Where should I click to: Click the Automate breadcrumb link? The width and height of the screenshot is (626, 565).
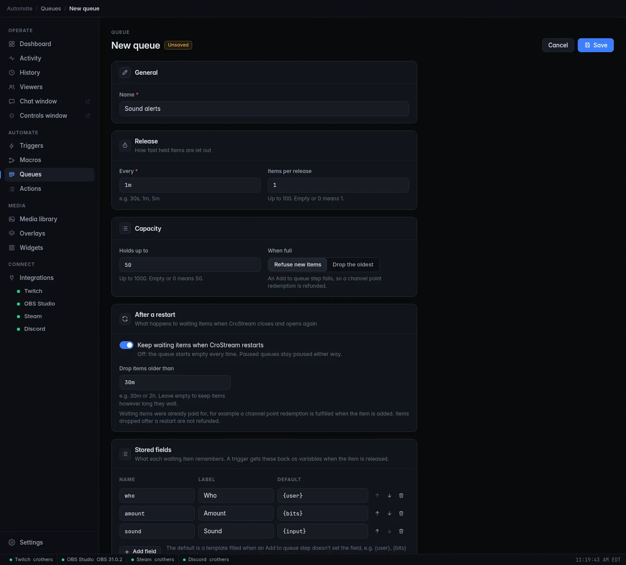(20, 9)
